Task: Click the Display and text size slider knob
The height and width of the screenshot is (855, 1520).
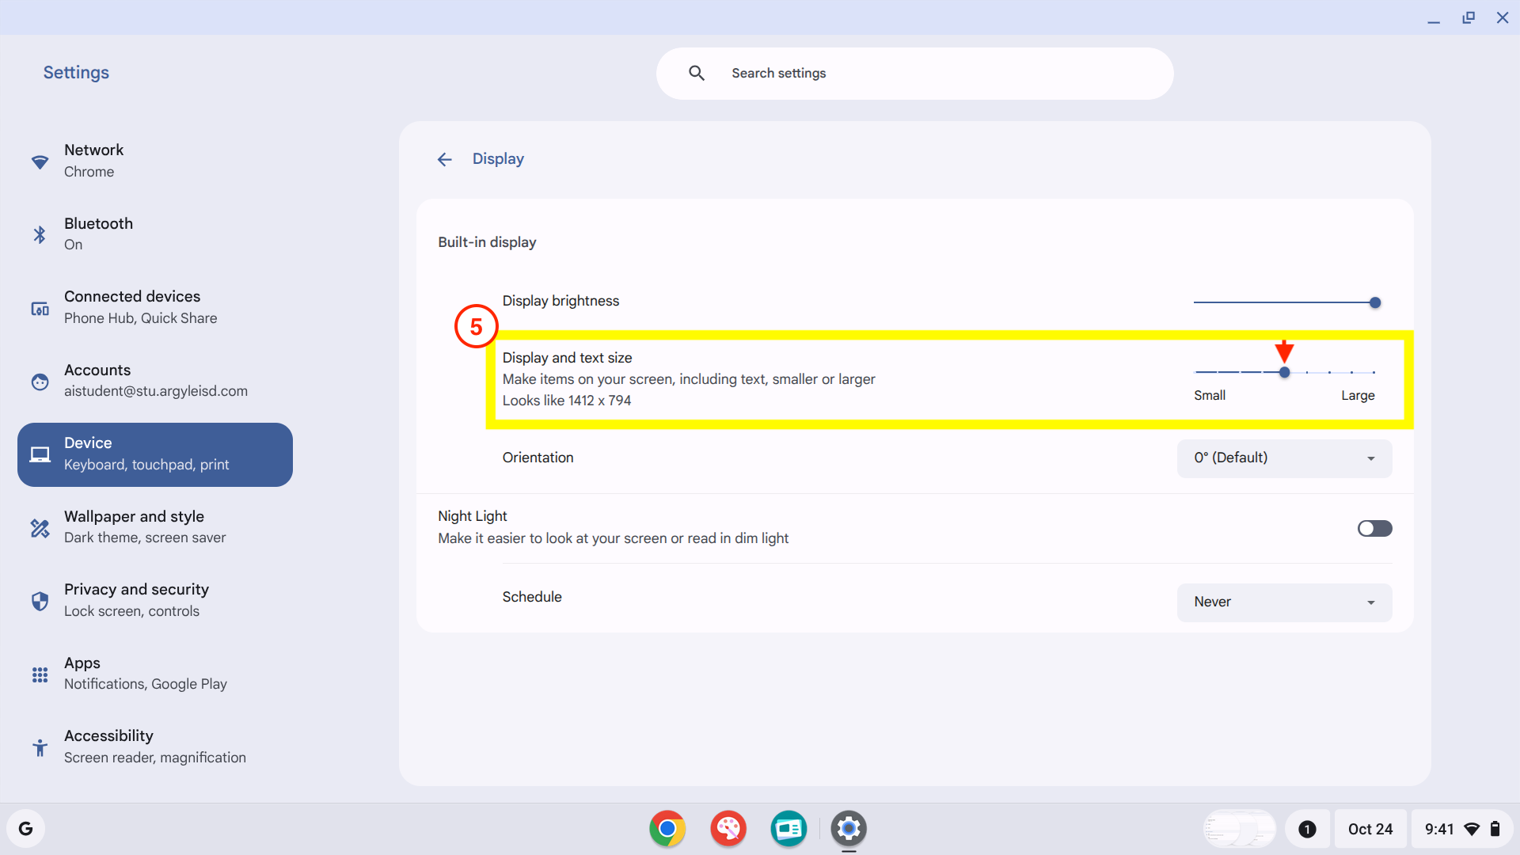Action: click(x=1284, y=372)
